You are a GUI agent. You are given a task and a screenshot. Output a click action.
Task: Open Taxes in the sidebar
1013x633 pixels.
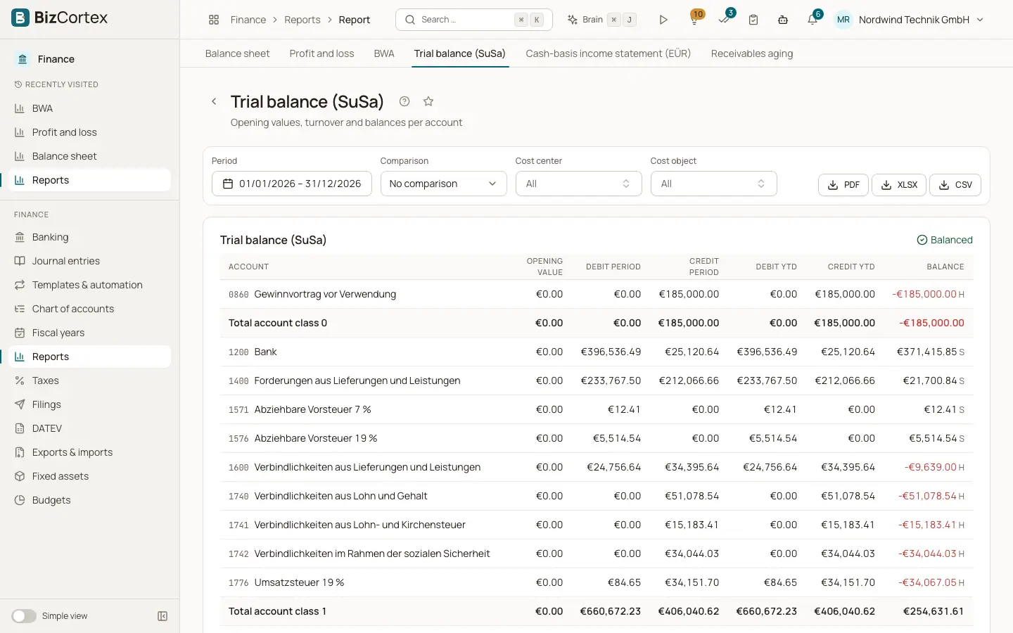point(90,381)
